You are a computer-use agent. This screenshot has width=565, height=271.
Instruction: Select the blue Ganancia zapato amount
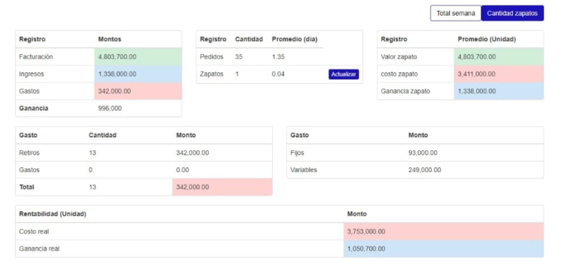498,91
